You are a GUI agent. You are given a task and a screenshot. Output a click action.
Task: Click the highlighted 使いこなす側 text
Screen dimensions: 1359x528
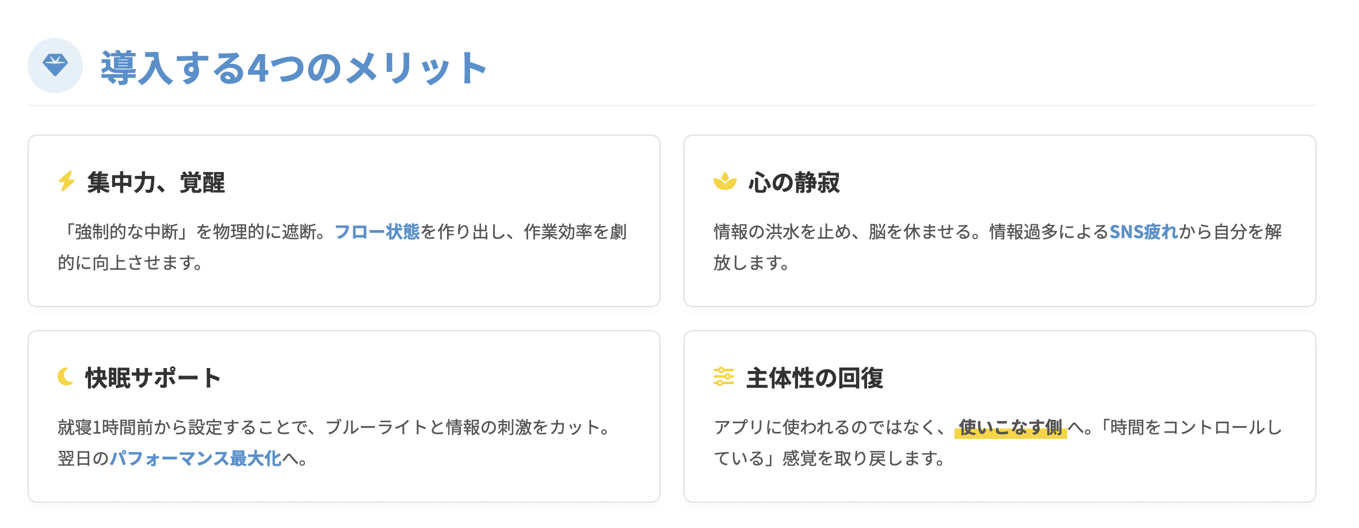pos(1010,427)
